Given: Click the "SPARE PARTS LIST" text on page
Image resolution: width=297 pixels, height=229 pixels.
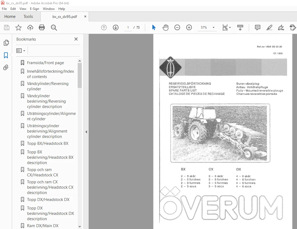Looking at the screenshot, I should (183, 90).
